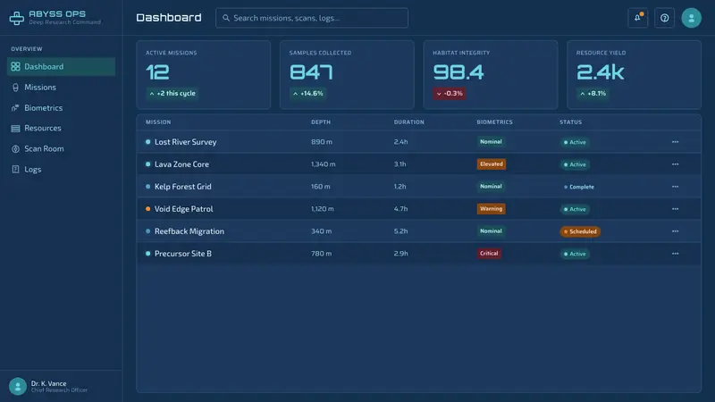Click the Active status for Lost River Survey
Image resolution: width=715 pixels, height=402 pixels.
click(x=575, y=142)
